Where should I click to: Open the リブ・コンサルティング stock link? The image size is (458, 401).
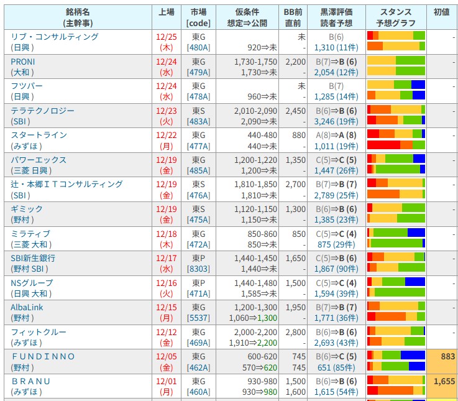(55, 37)
